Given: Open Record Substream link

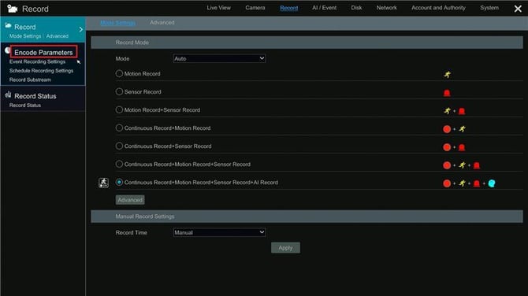Looking at the screenshot, I should (x=30, y=80).
